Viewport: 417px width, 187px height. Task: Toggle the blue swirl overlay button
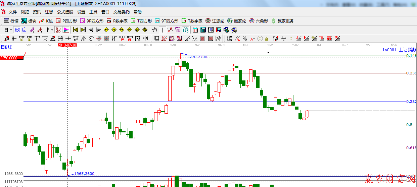pos(17,30)
